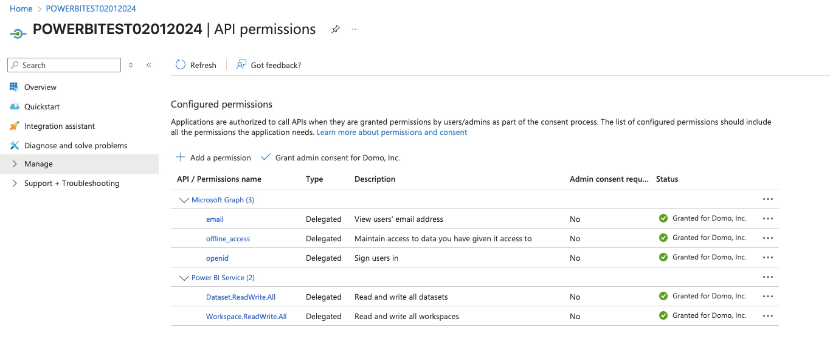
Task: Click the Quickstart cloud icon
Action: (x=15, y=106)
